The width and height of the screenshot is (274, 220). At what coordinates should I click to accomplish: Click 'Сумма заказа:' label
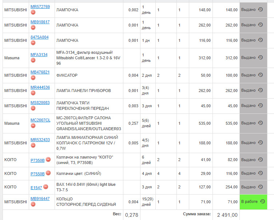coord(197,214)
